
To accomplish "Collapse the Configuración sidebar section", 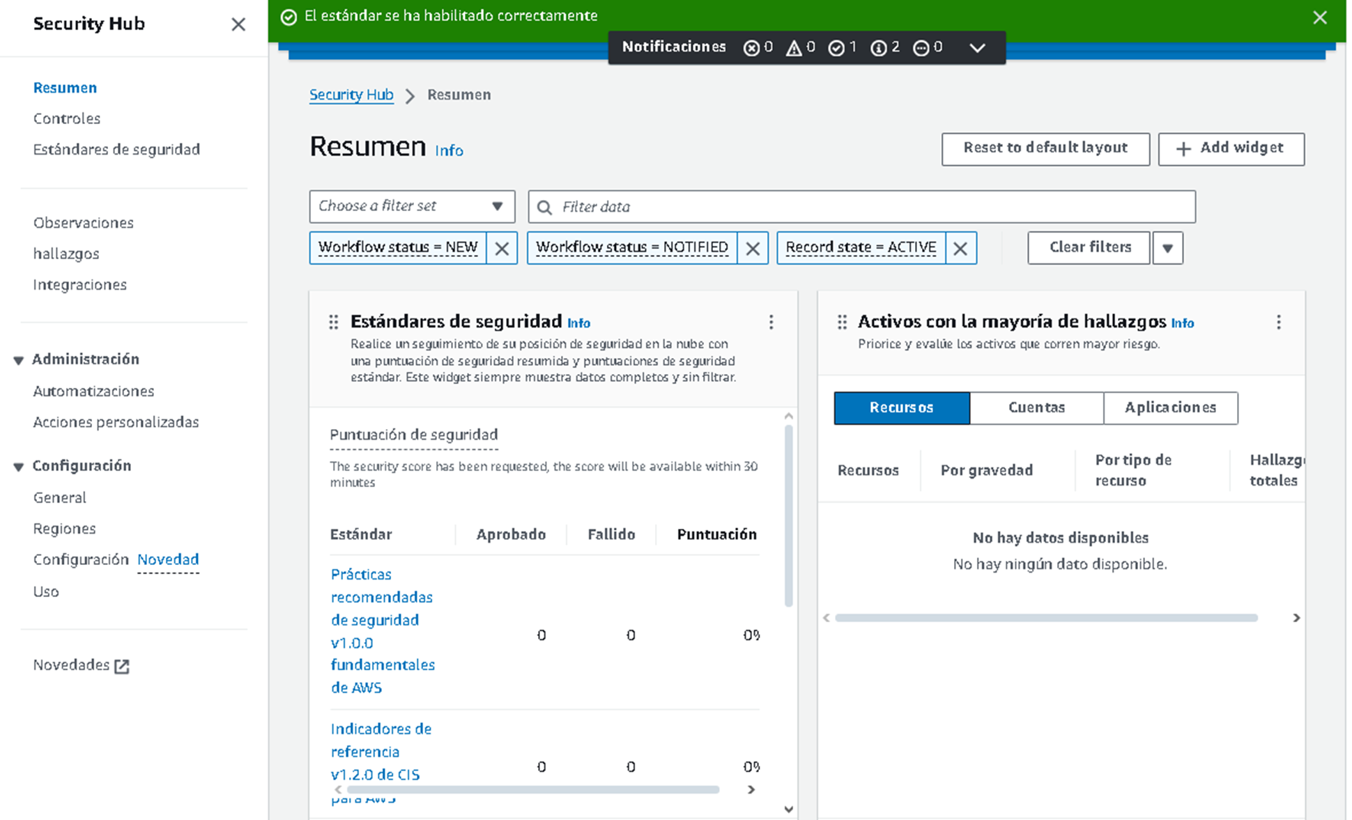I will tap(19, 467).
